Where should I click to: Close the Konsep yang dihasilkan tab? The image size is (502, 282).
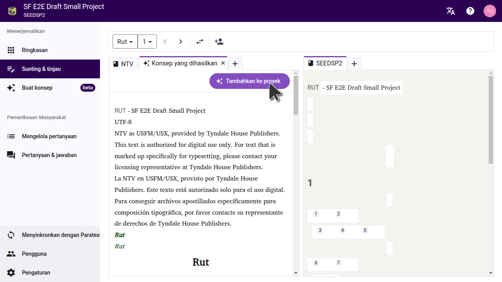pos(223,63)
